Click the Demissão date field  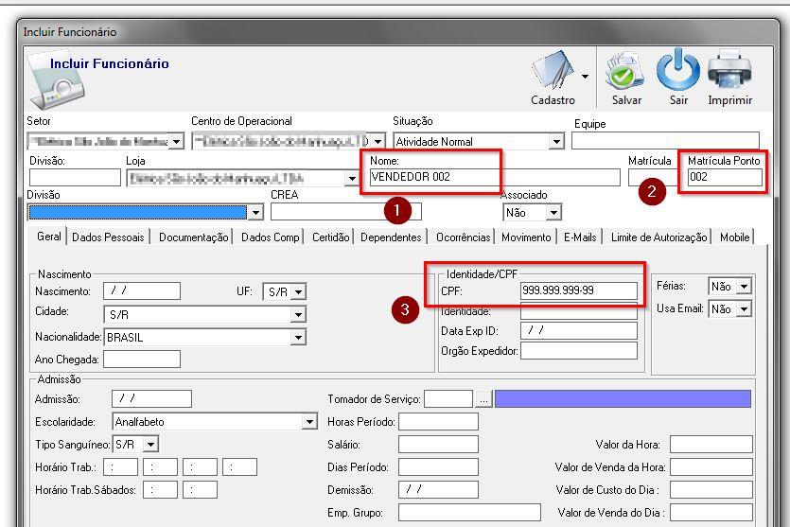[x=438, y=490]
